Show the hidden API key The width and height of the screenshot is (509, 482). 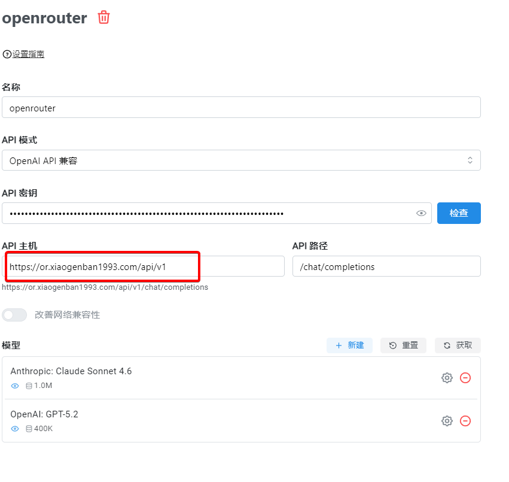[421, 213]
